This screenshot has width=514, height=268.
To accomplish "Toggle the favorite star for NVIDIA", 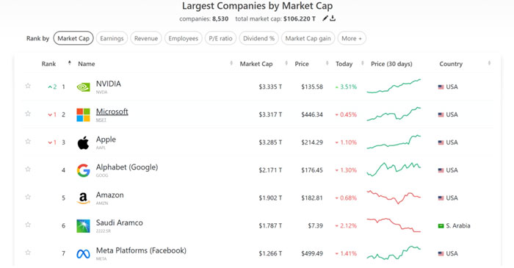I will coord(28,86).
